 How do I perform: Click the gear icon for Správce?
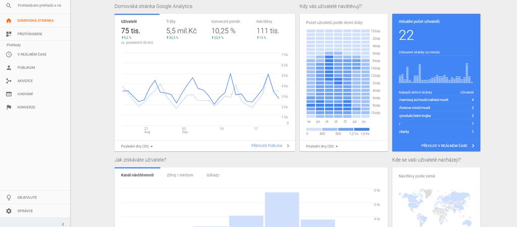9,211
